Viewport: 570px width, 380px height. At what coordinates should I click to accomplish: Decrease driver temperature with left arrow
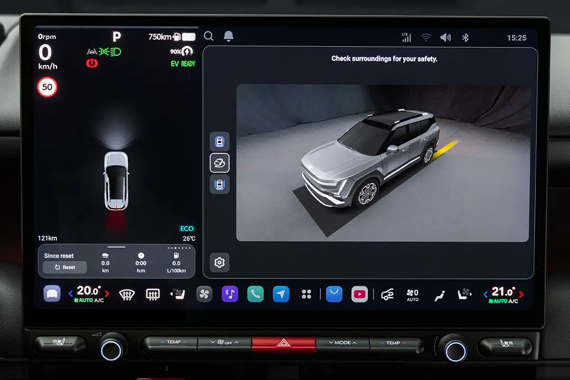pos(71,294)
